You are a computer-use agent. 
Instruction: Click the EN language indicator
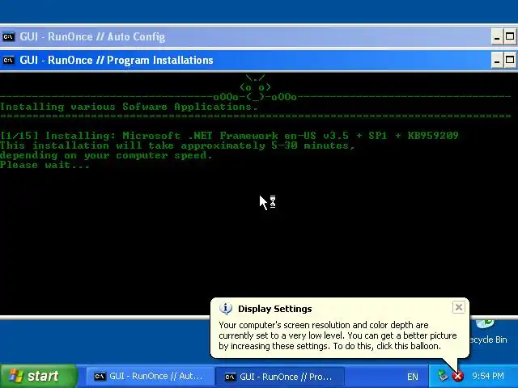click(x=412, y=377)
